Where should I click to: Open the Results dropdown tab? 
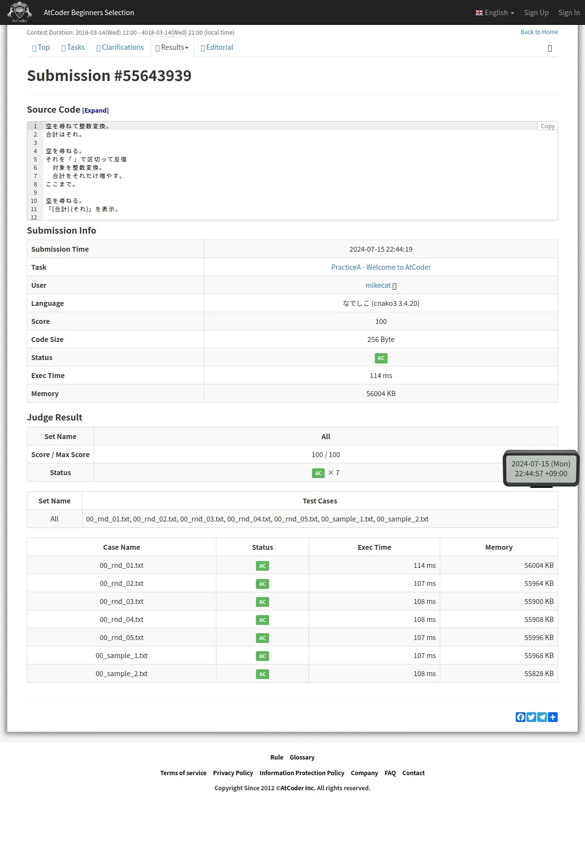pyautogui.click(x=172, y=47)
